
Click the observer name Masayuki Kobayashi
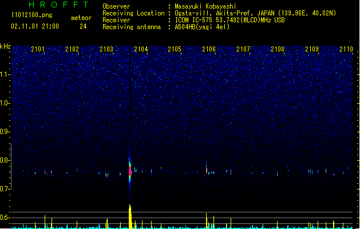(205, 6)
